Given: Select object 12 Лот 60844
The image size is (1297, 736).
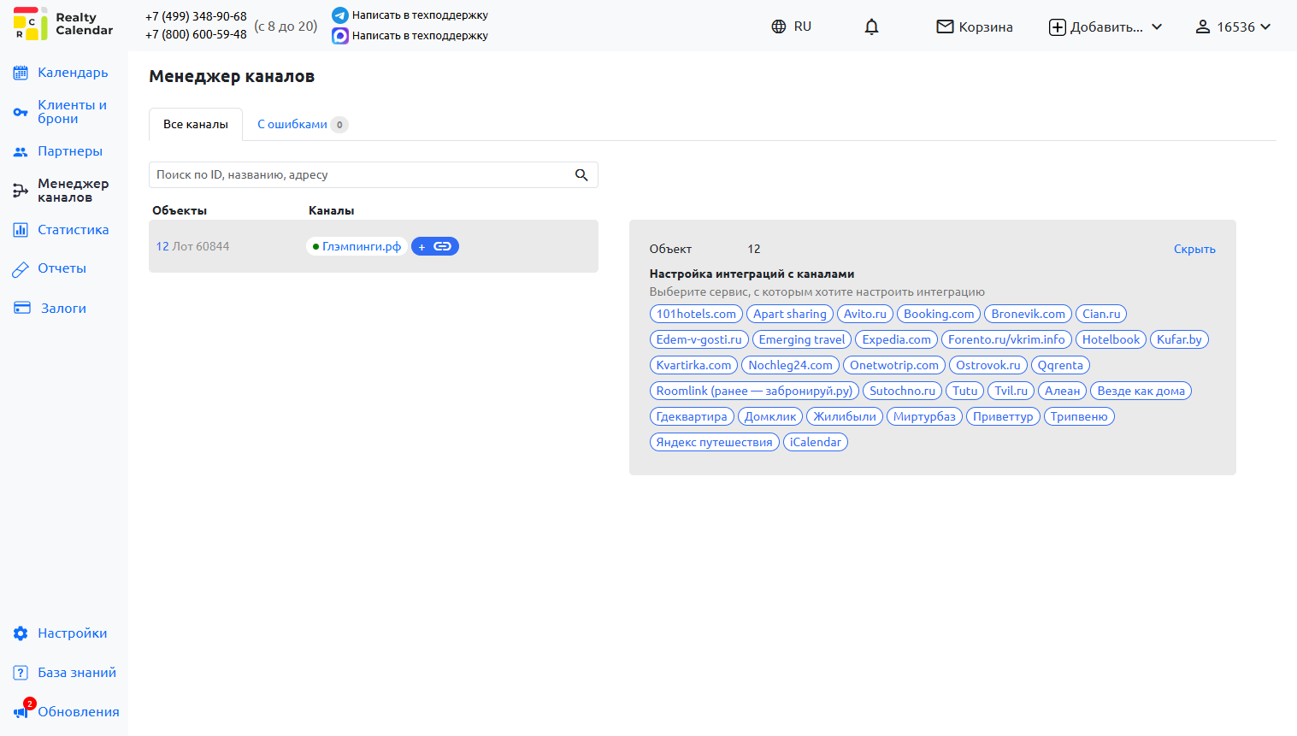Looking at the screenshot, I should (192, 246).
